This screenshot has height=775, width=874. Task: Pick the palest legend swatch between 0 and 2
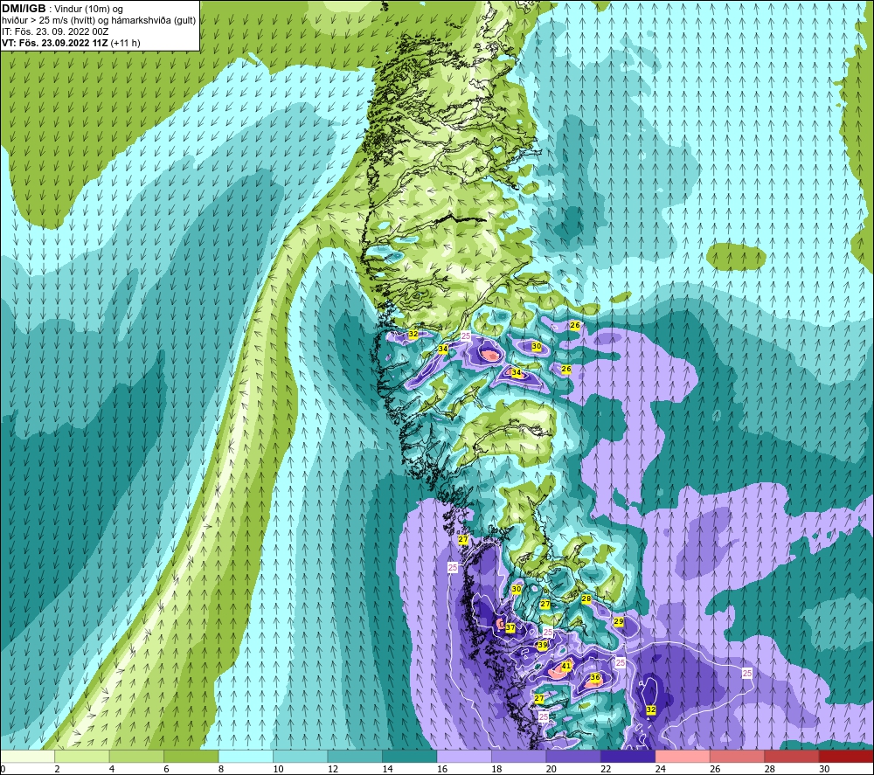[27, 757]
